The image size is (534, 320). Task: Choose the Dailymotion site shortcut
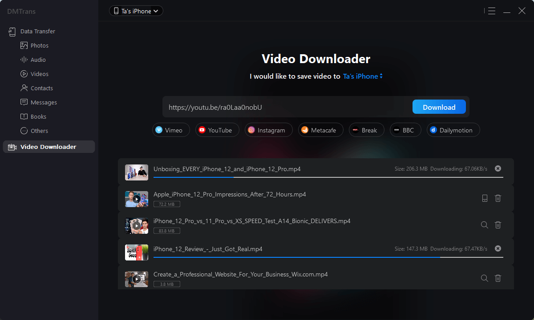point(453,130)
